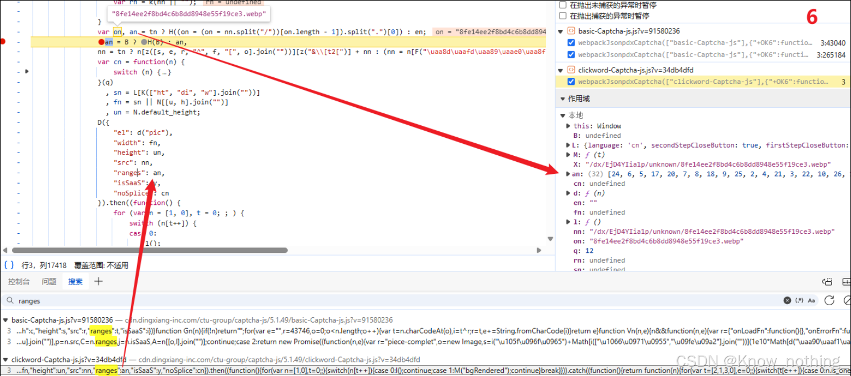The image size is (851, 376).
Task: Click the nn variable path value
Action: [x=712, y=232]
